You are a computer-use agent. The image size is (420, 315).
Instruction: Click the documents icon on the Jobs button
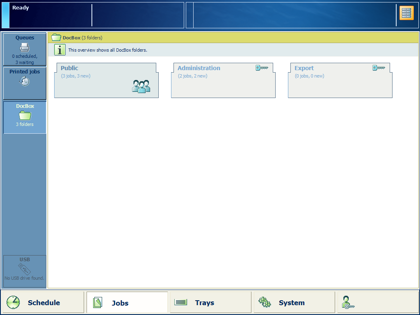(x=98, y=302)
